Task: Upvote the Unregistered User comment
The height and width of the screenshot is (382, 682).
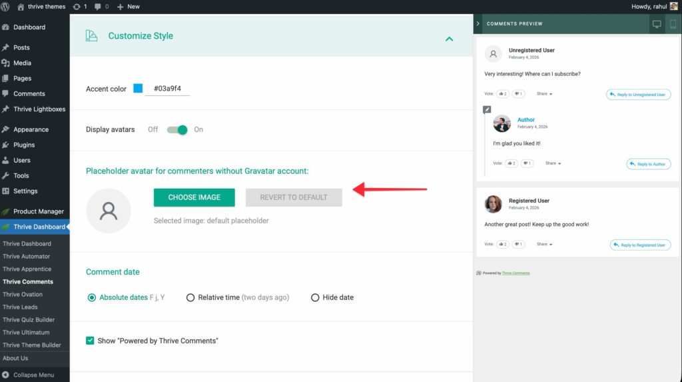Action: [502, 94]
